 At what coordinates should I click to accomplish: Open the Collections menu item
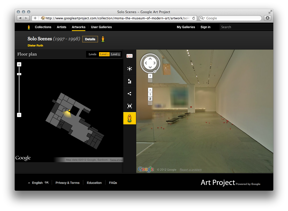43,27
